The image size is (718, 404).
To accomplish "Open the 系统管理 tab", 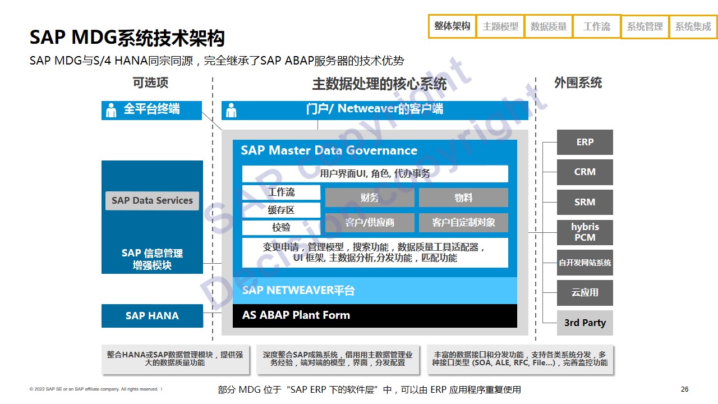I will click(645, 26).
